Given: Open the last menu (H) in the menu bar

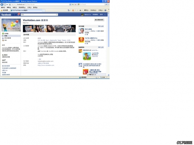Looking at the screenshot, I should [35, 8].
